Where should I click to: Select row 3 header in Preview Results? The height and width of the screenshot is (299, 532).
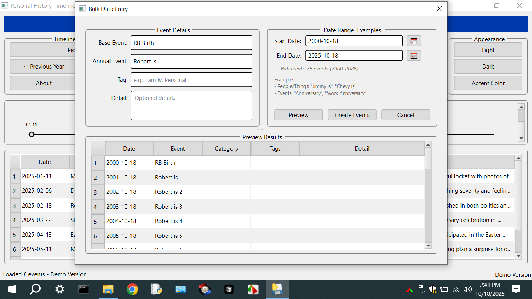point(97,192)
